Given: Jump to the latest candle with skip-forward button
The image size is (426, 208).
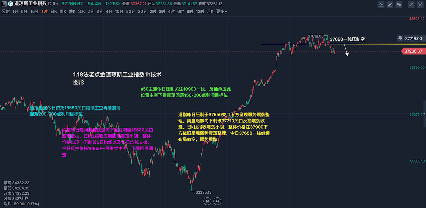Looking at the screenshot, I should [x=217, y=201].
